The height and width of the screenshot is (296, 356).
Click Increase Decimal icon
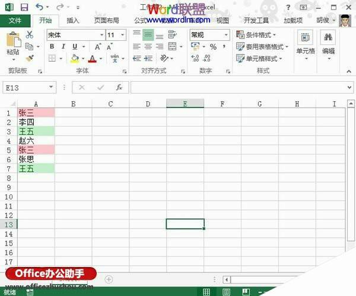point(195,58)
